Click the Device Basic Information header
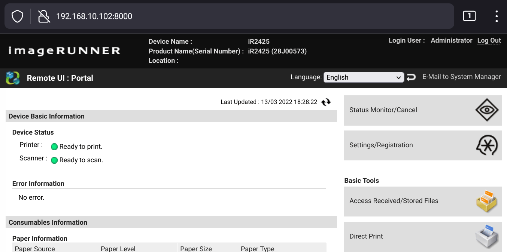This screenshot has height=252, width=507. (x=171, y=116)
